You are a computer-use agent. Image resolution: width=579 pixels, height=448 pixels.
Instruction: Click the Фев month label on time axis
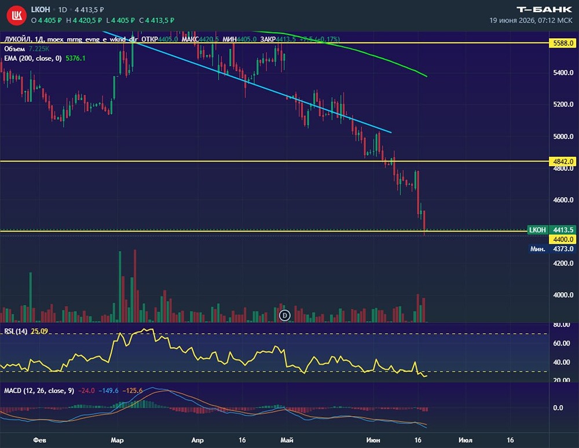tap(39, 440)
